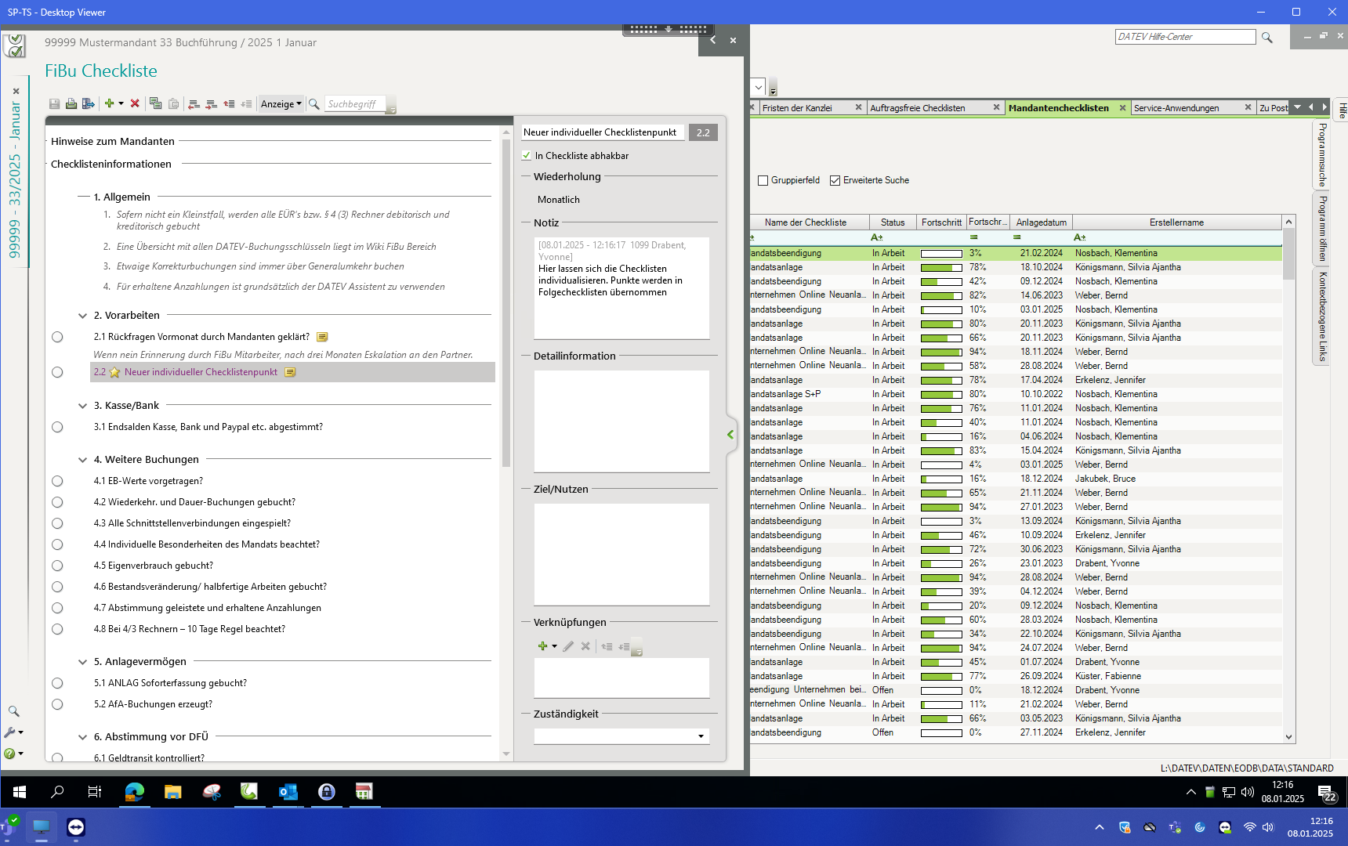
Task: Switch to the 'Fristen der Kanzlei' tab
Action: point(797,108)
